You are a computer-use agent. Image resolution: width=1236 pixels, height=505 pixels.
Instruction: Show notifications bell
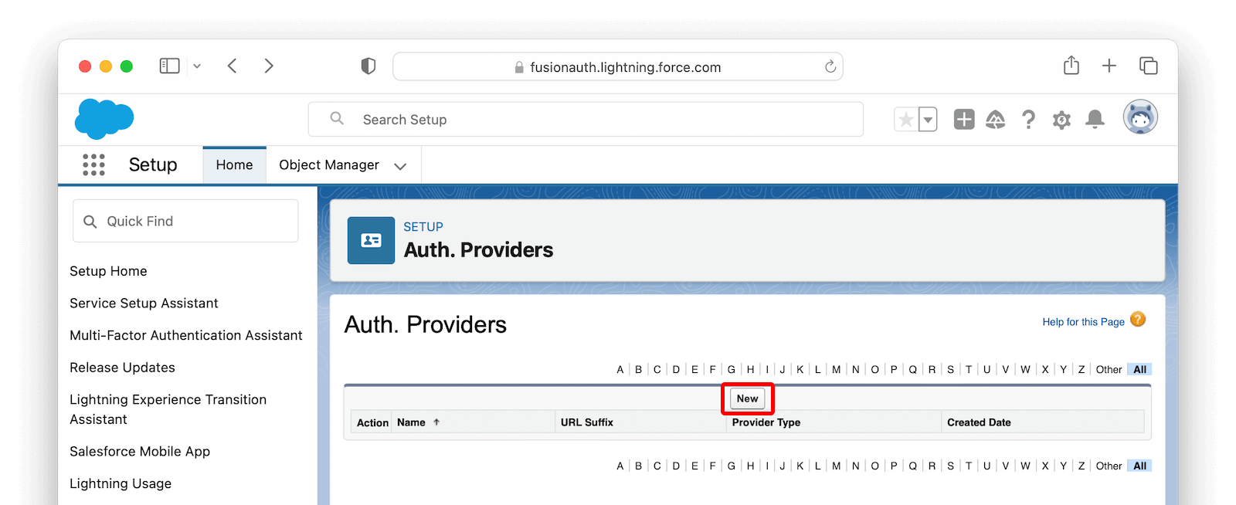pyautogui.click(x=1095, y=119)
